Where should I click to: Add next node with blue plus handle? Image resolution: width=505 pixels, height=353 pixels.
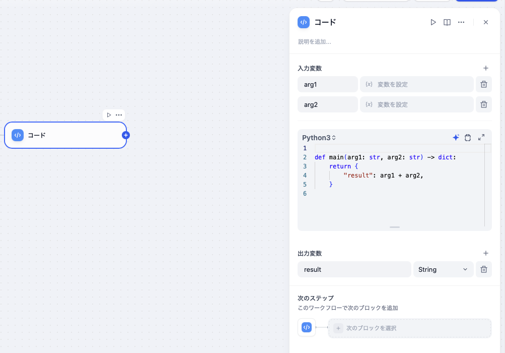tap(126, 135)
